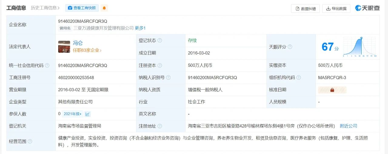
Task: Click 冯仑's avatar thumbnail
Action: click(64, 47)
